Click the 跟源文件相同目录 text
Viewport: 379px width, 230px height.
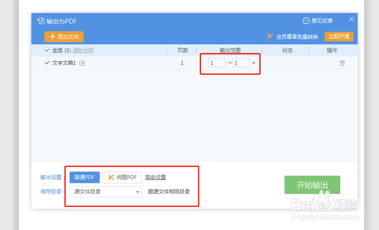coord(169,192)
